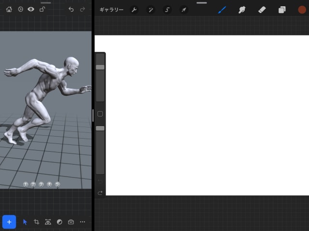Tap the play animation icon

[20, 9]
